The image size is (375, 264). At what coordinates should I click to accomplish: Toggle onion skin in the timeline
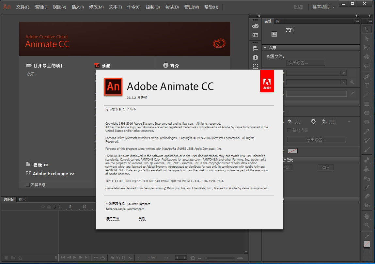pyautogui.click(x=112, y=257)
